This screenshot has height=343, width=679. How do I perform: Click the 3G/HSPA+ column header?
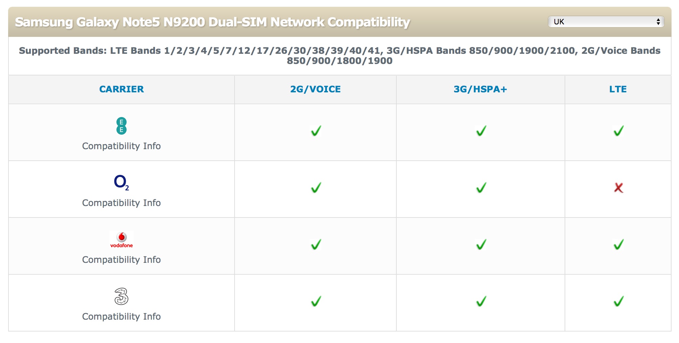click(x=480, y=89)
